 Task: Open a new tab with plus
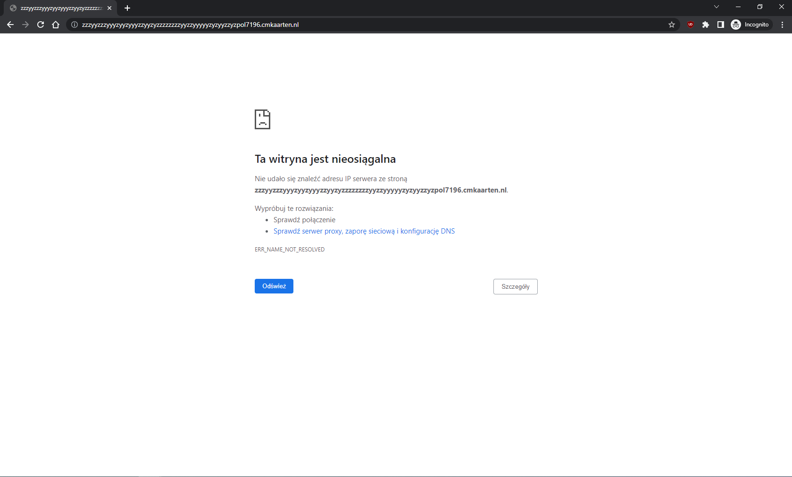127,8
